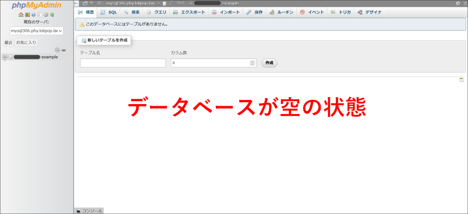Go to the インポート tab
Image resolution: width=468 pixels, height=214 pixels.
(226, 12)
